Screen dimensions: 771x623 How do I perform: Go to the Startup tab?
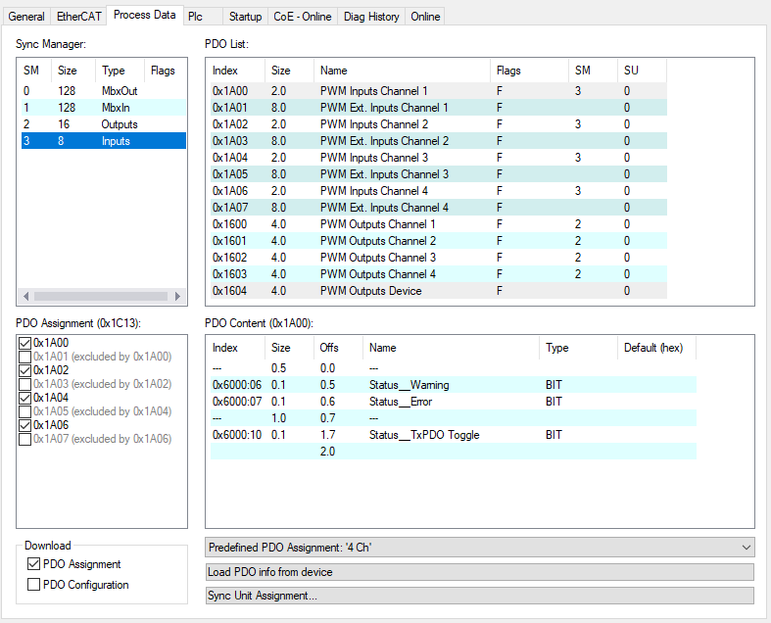point(245,17)
